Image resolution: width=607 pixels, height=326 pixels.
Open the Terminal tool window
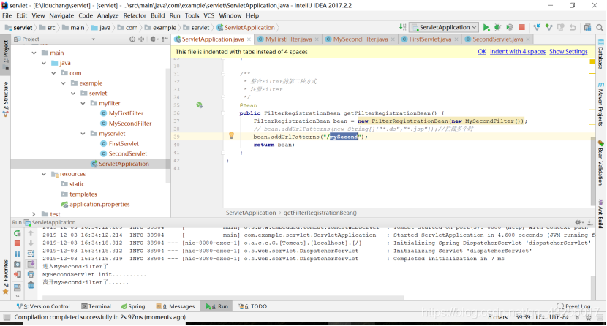click(96, 306)
